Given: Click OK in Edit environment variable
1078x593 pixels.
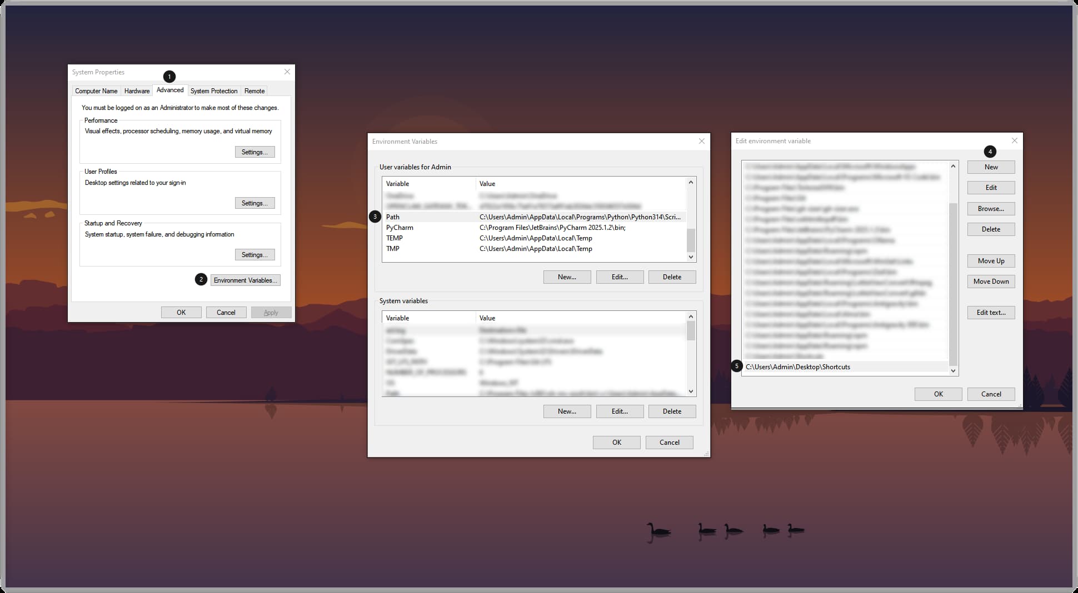Looking at the screenshot, I should 939,394.
